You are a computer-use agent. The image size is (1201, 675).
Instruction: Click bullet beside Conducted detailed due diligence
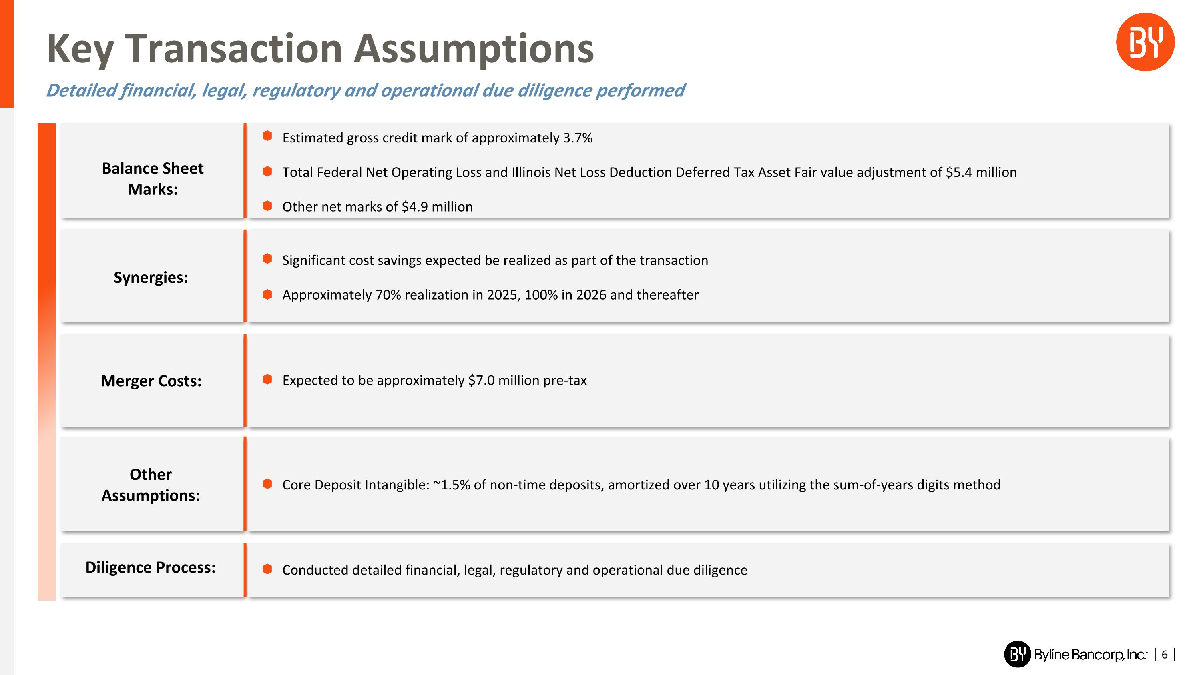coord(267,569)
